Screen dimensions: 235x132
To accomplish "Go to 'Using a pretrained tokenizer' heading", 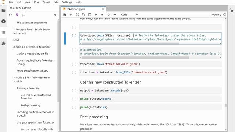I will point(32,47).
